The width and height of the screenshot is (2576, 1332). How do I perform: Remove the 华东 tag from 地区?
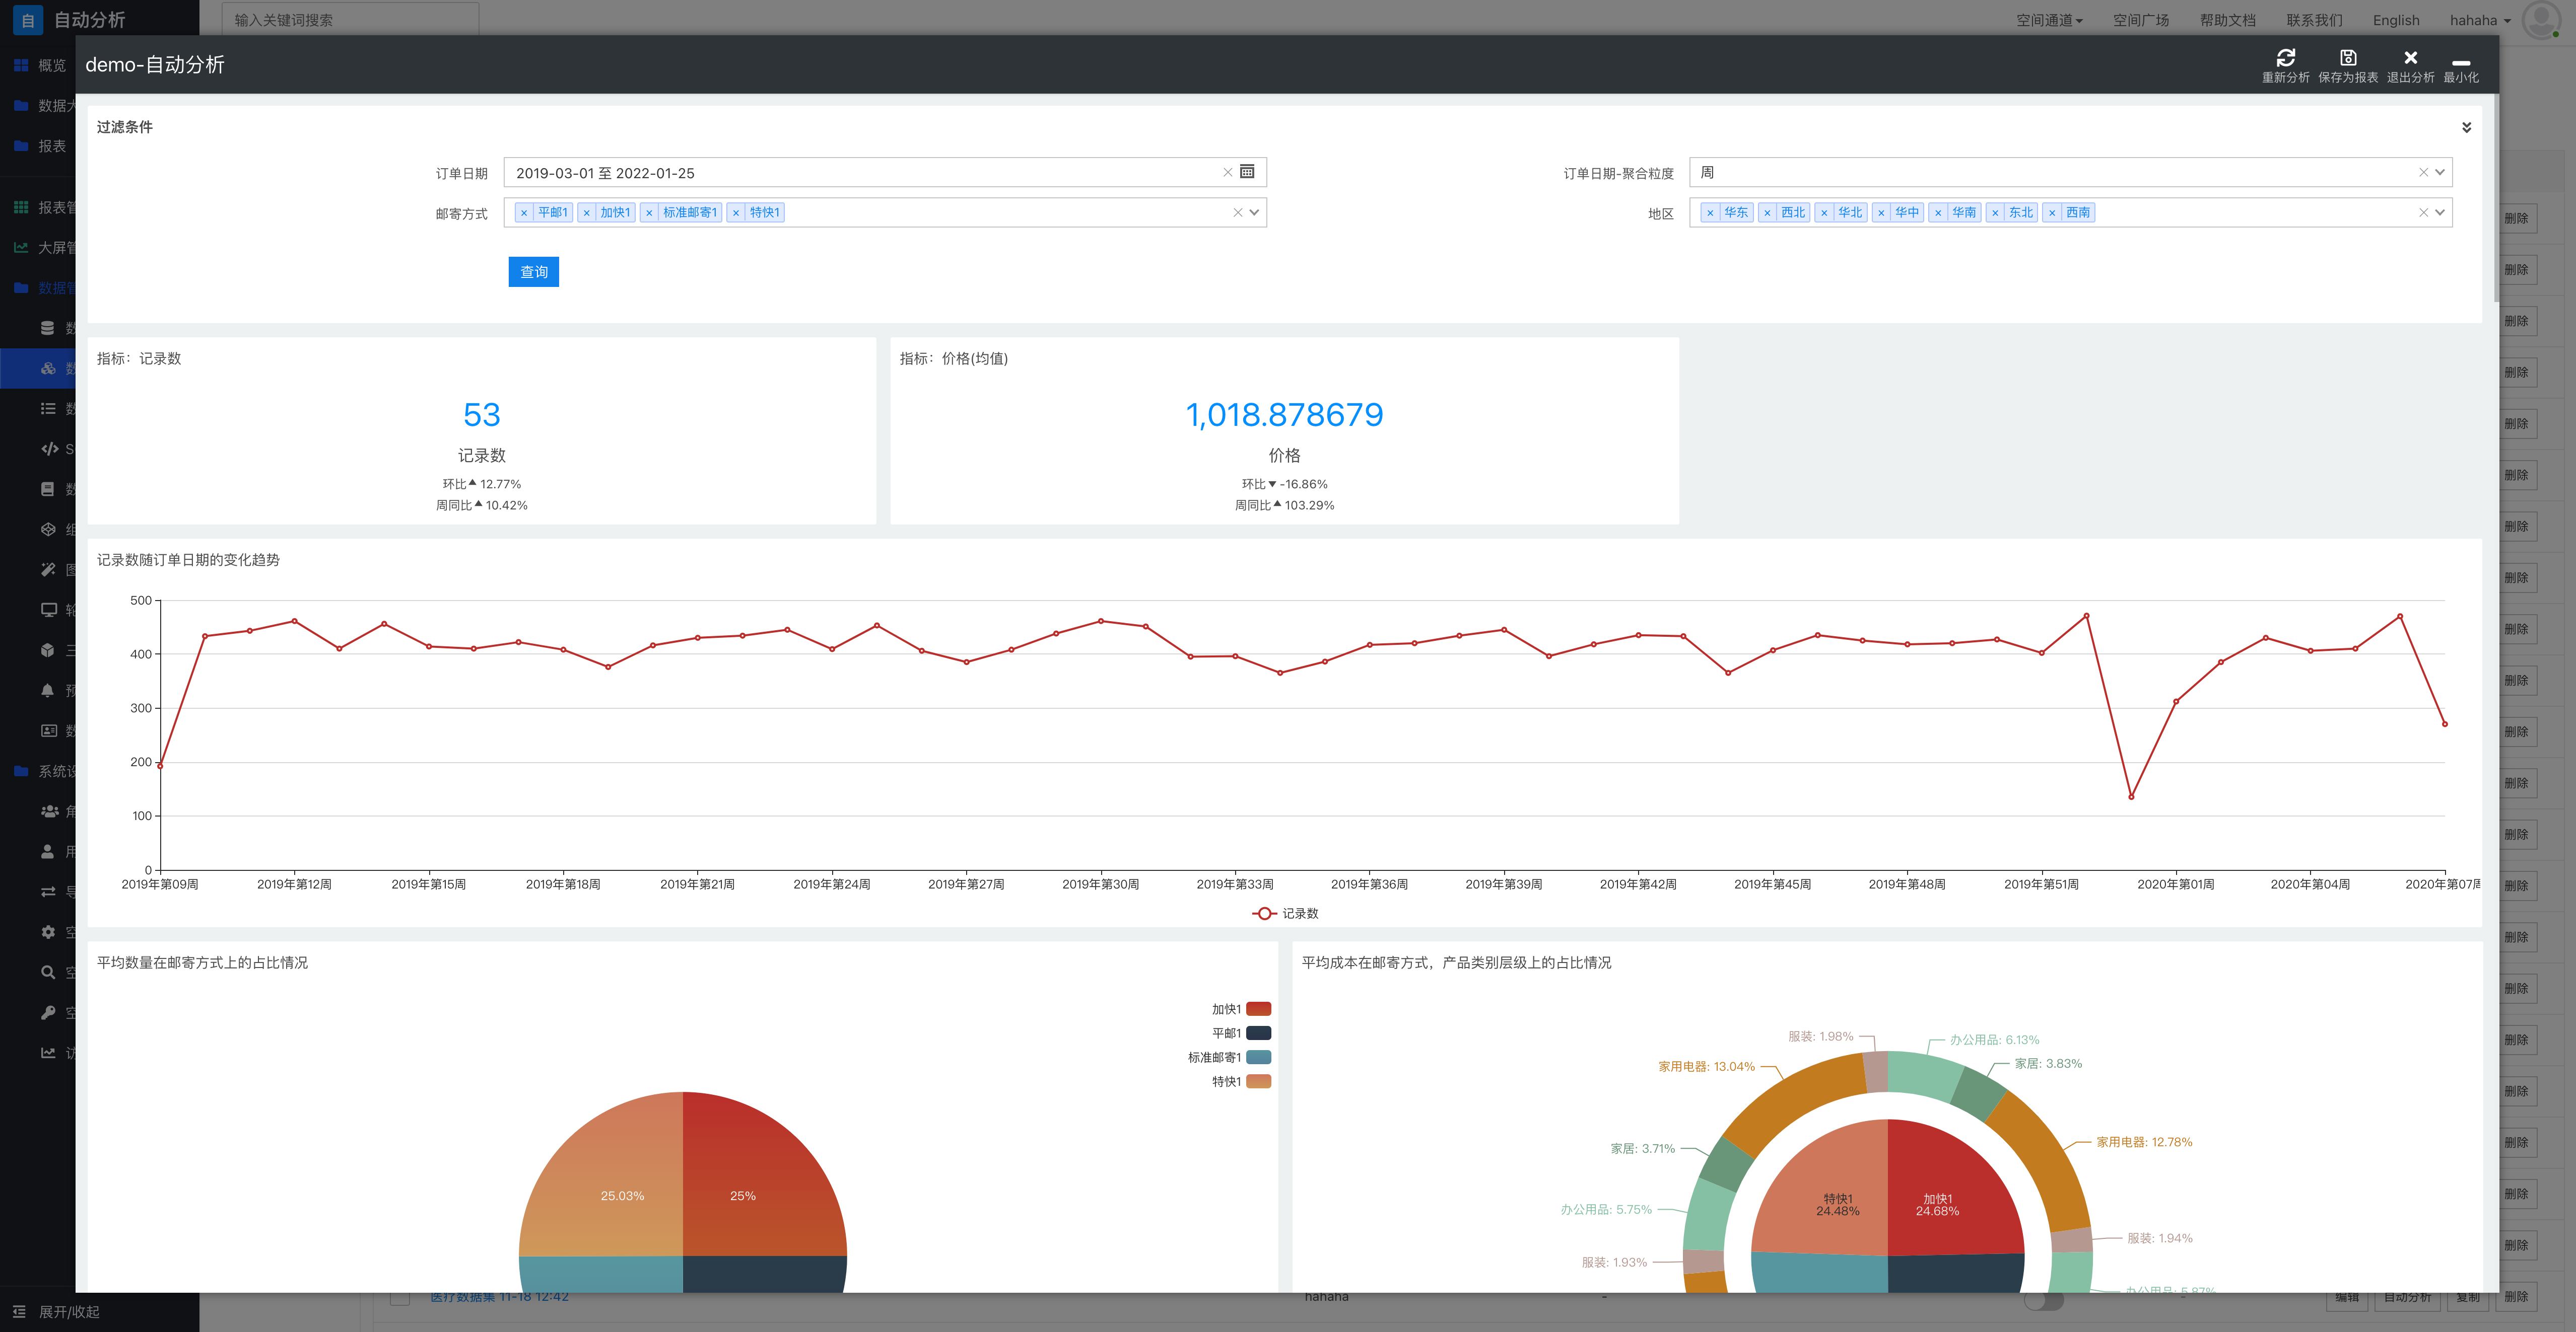[x=1710, y=213]
